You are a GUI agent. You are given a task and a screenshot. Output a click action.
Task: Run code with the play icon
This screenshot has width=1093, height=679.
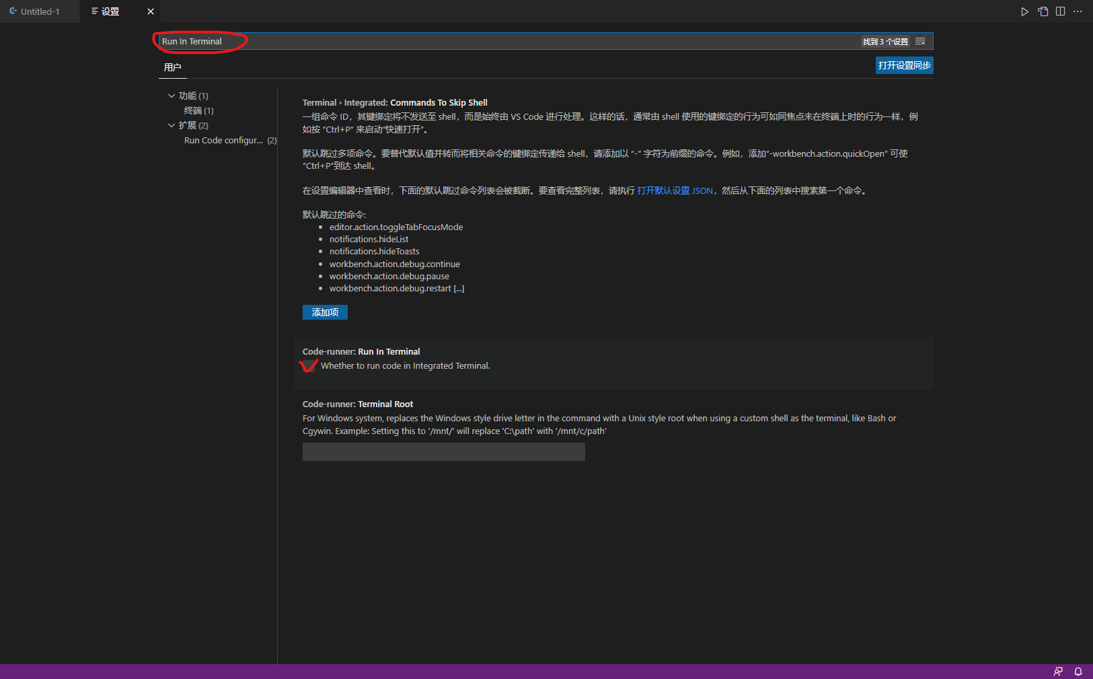1024,11
